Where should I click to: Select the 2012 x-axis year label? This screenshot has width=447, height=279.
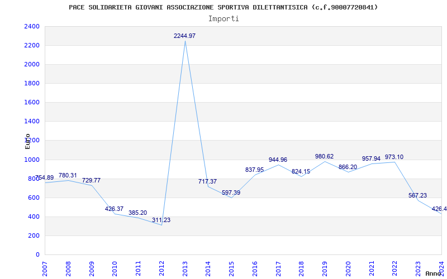161,268
